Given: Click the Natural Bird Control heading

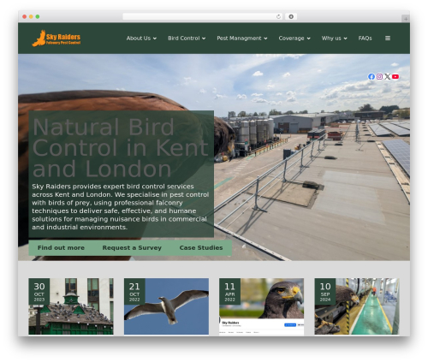Looking at the screenshot, I should (121, 148).
